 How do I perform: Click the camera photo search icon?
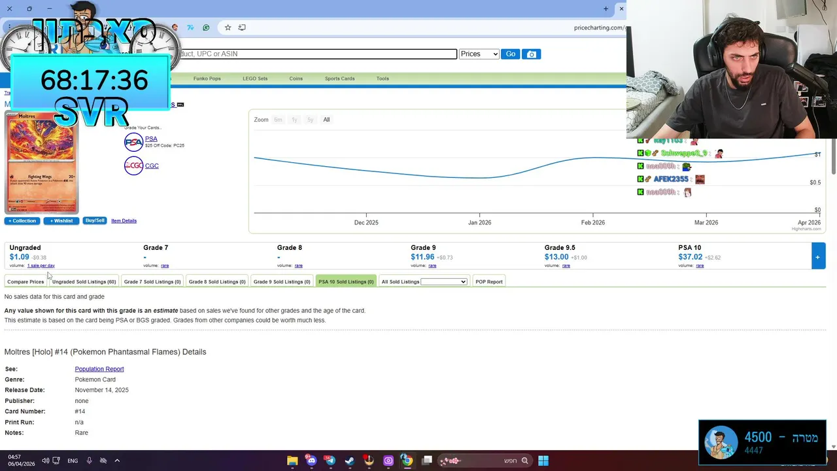point(532,54)
